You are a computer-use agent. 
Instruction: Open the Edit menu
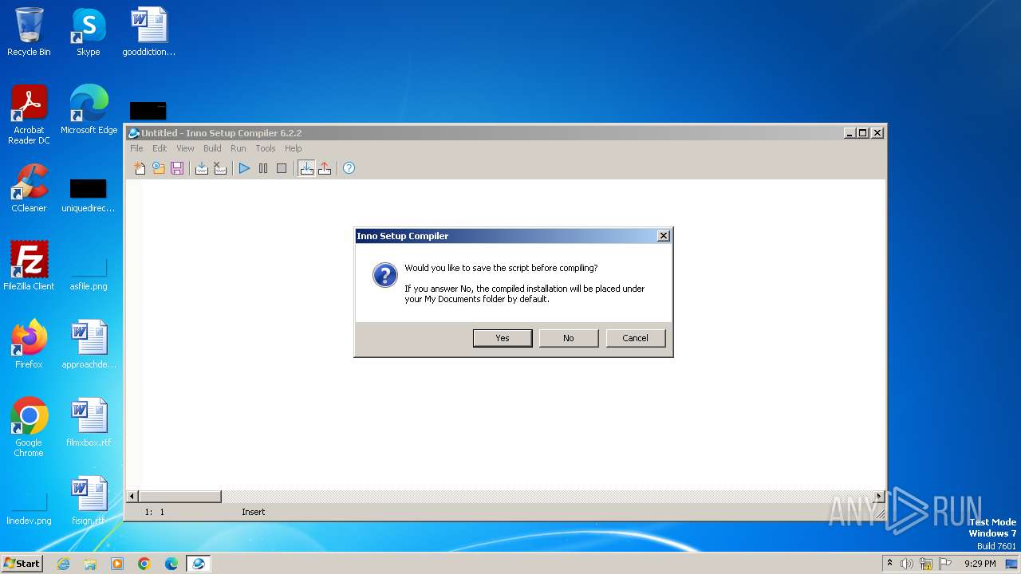[160, 148]
